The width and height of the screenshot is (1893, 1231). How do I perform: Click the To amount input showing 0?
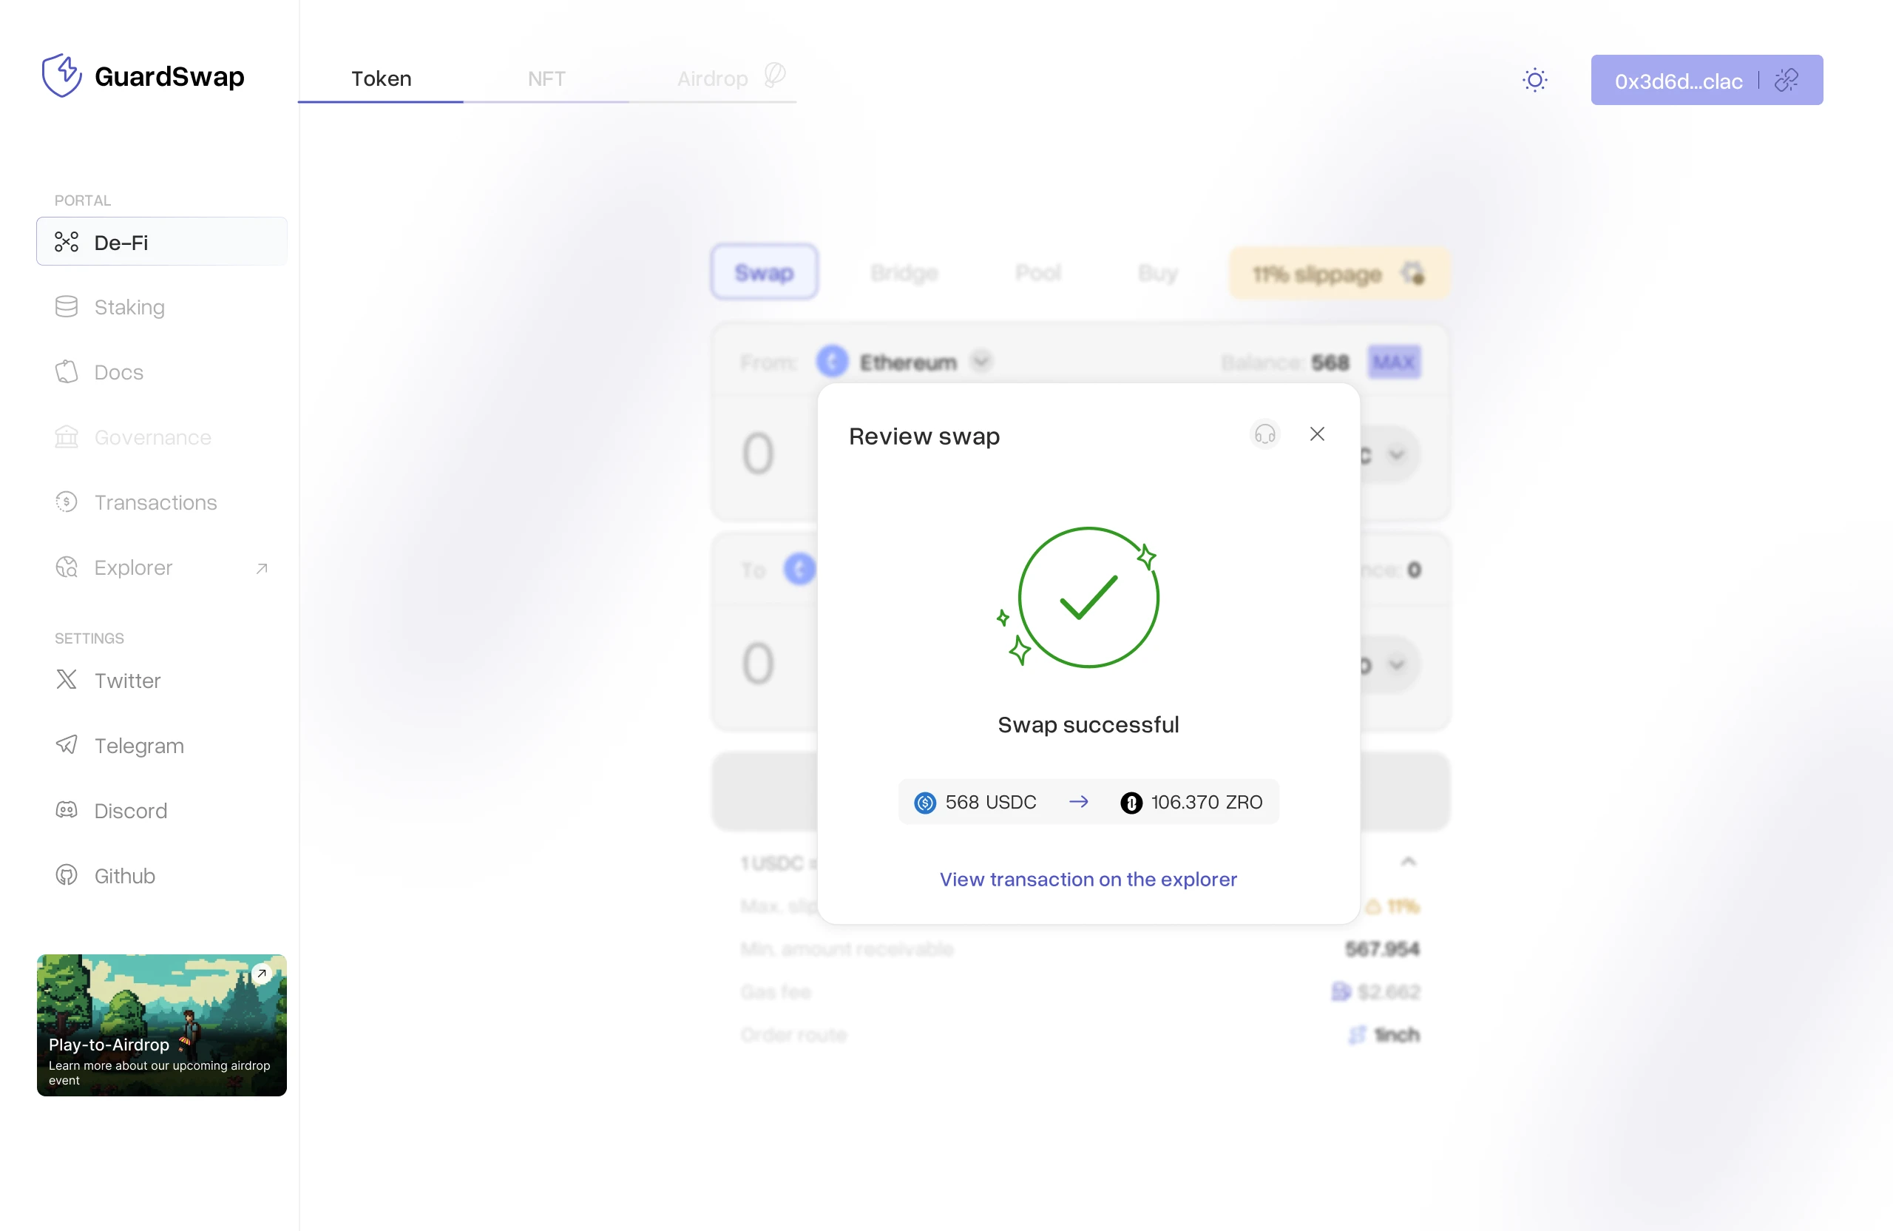click(x=758, y=664)
